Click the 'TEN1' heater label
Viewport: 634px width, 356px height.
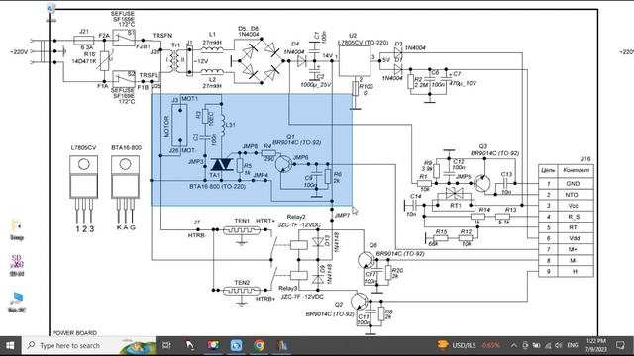coord(242,221)
